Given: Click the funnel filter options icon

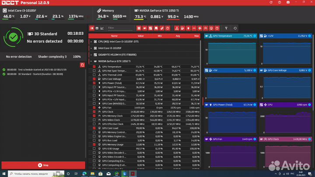Looking at the screenshot, I should [226, 28].
